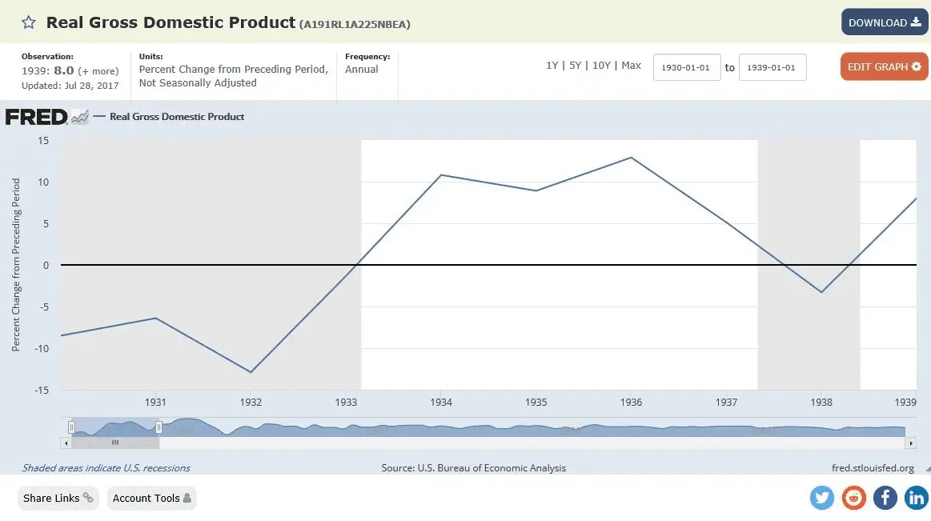Click the Download button
This screenshot has width=931, height=521.
click(x=884, y=22)
